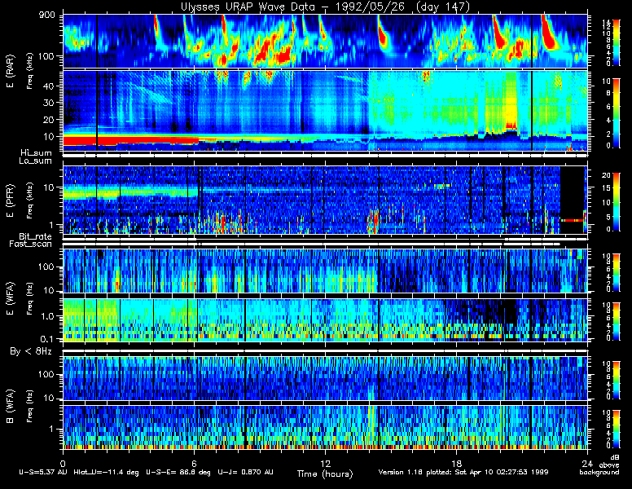This screenshot has height=489, width=632.
Task: Click the "E (PFR)" vertical axis label
Action: coord(10,200)
